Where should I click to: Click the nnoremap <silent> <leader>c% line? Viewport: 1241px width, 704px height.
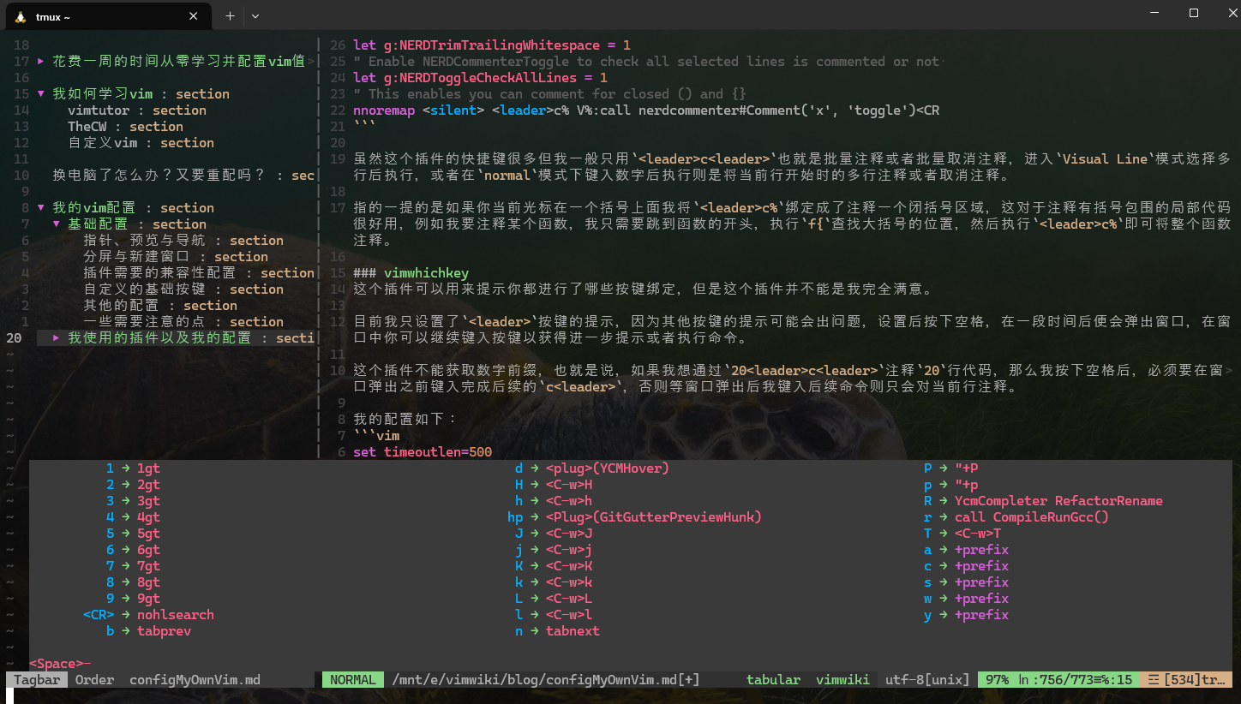646,110
